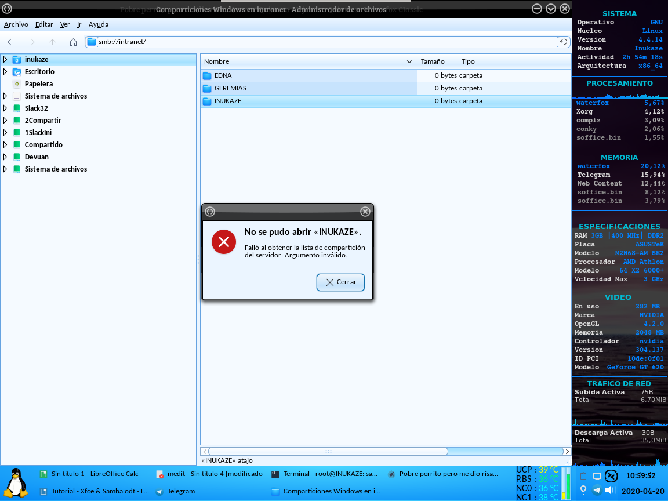668x501 pixels.
Task: Switch to medit Sin título 4 window
Action: (210, 474)
